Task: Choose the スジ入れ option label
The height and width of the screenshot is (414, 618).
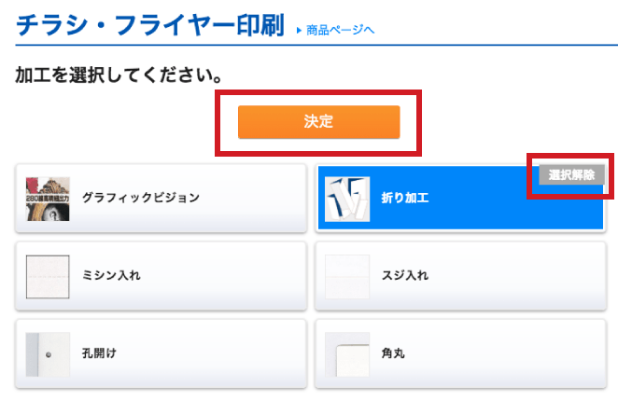Action: tap(404, 275)
